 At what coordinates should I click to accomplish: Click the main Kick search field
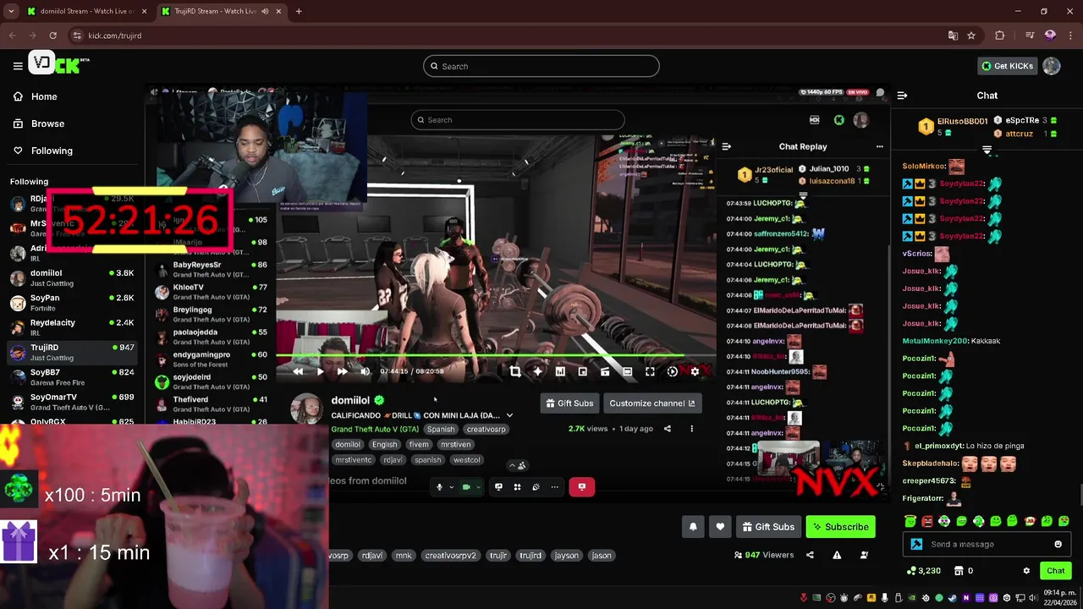[541, 66]
